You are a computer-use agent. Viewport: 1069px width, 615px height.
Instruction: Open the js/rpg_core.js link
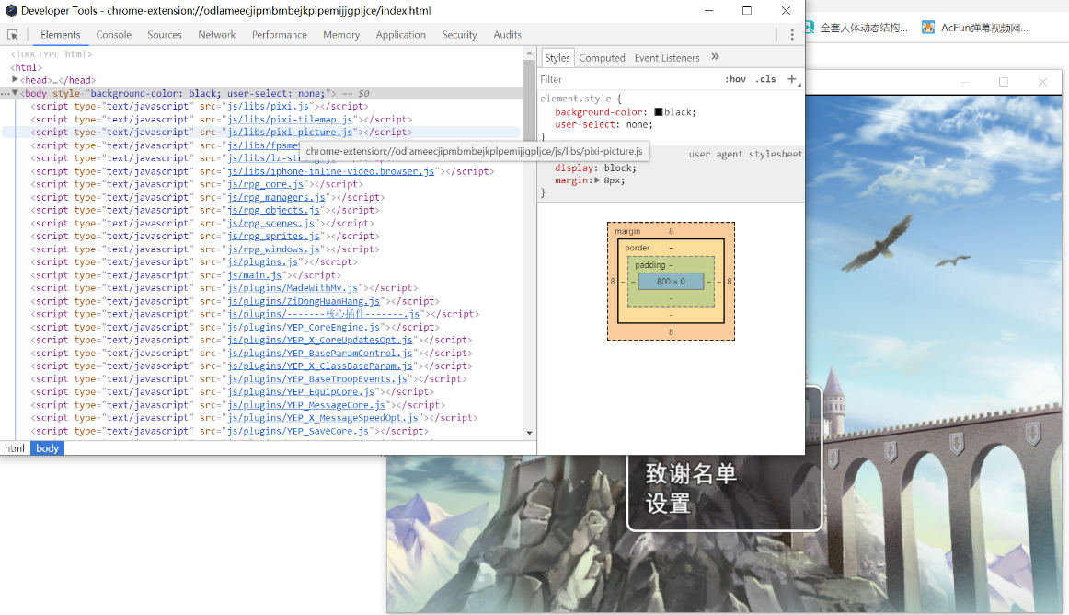coord(265,184)
